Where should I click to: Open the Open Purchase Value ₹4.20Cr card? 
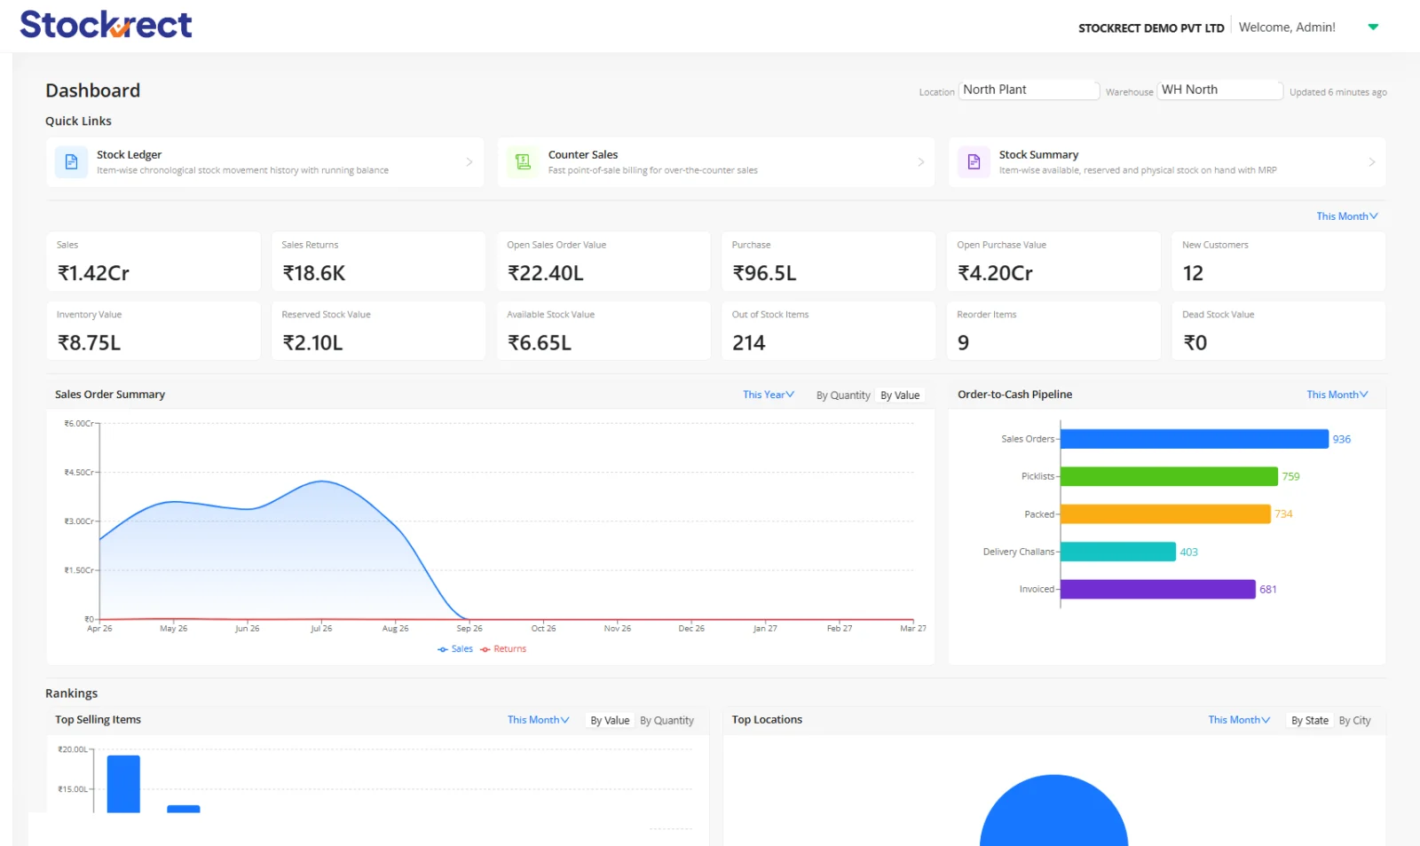pyautogui.click(x=1053, y=262)
